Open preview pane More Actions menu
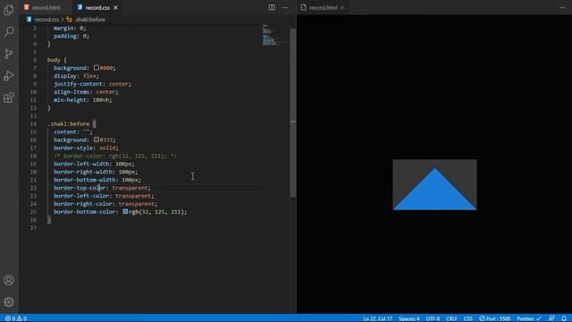The image size is (572, 322). pyautogui.click(x=562, y=7)
